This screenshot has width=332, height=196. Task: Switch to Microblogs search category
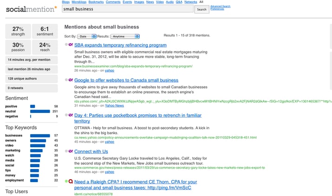pyautogui.click(x=79, y=2)
